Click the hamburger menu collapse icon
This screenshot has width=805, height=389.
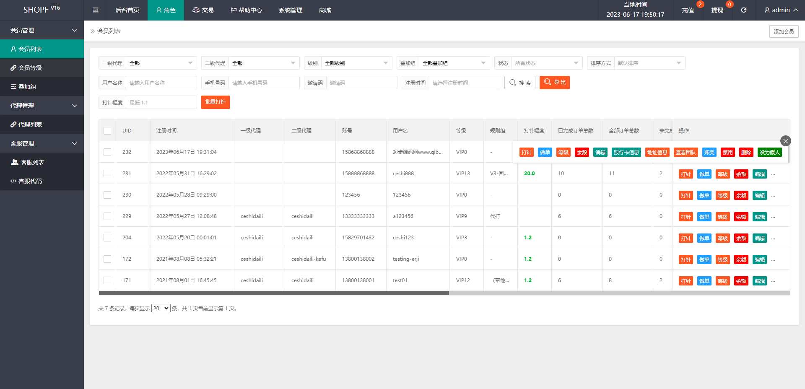point(96,10)
